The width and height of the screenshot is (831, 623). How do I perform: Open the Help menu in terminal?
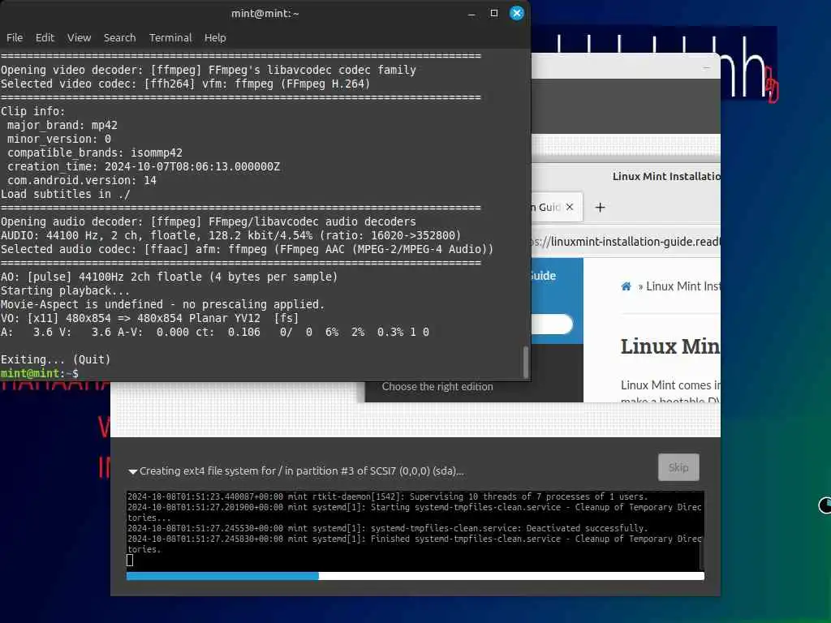tap(214, 37)
